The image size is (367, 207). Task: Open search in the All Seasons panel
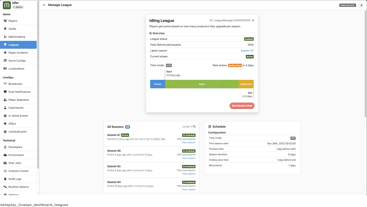194,126
